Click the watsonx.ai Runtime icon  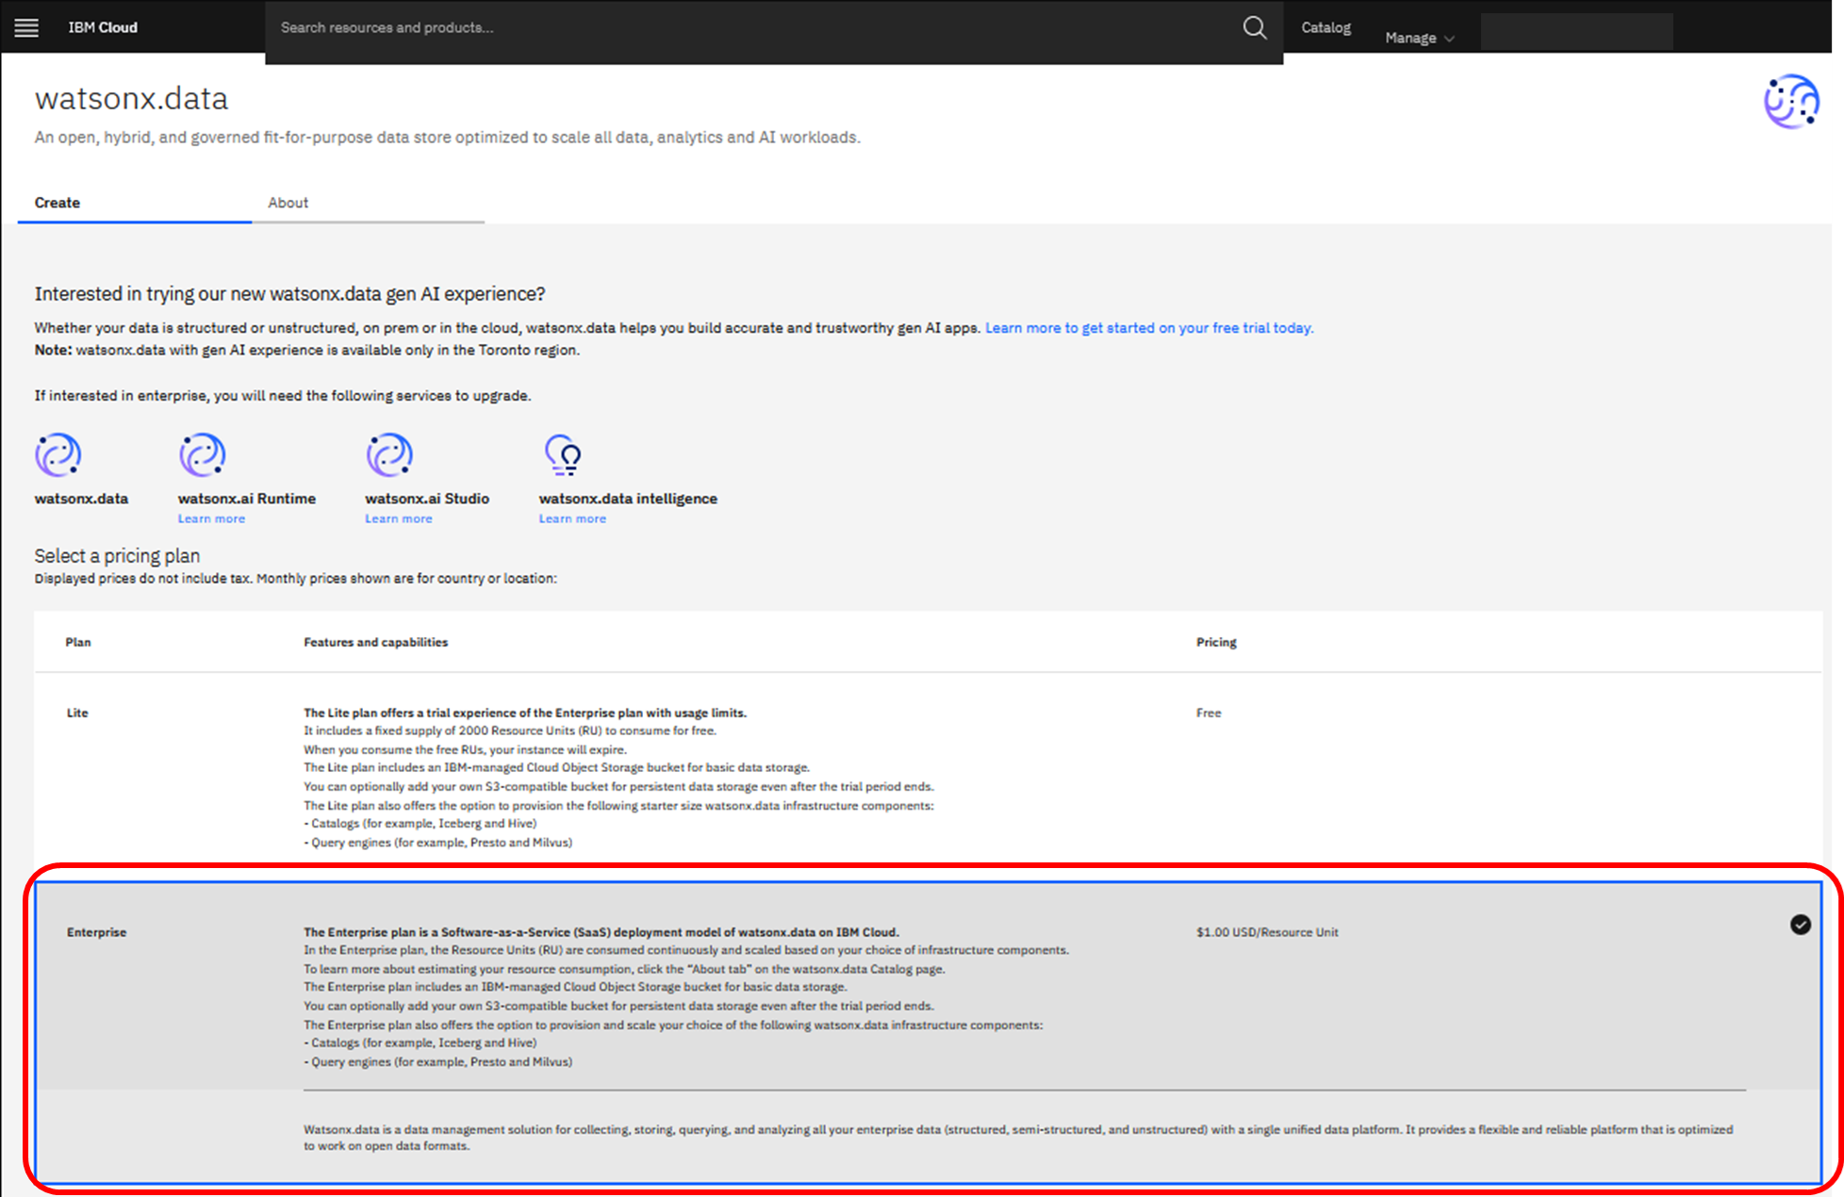pos(202,455)
